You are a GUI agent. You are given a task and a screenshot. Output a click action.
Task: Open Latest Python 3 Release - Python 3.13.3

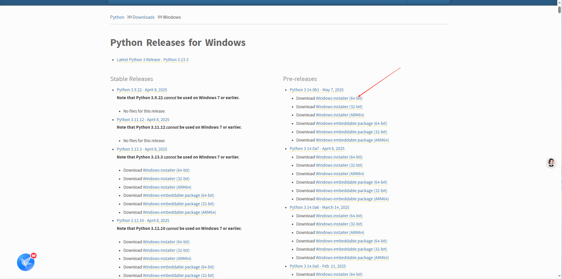[152, 60]
